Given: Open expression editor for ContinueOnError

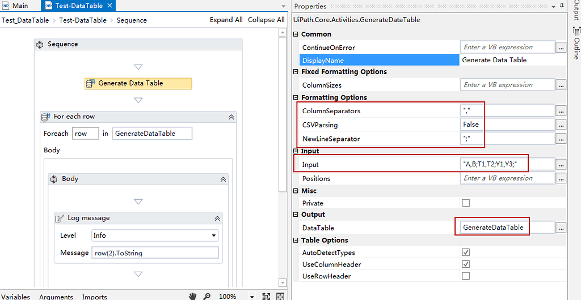Looking at the screenshot, I should click(561, 48).
